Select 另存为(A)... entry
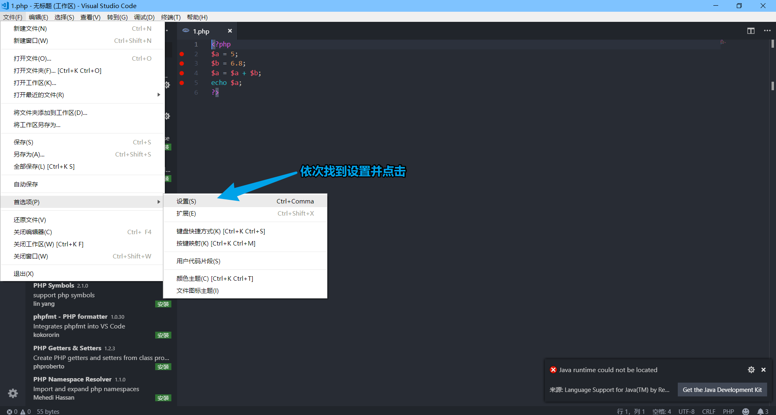Viewport: 776px width, 415px height. pos(82,154)
